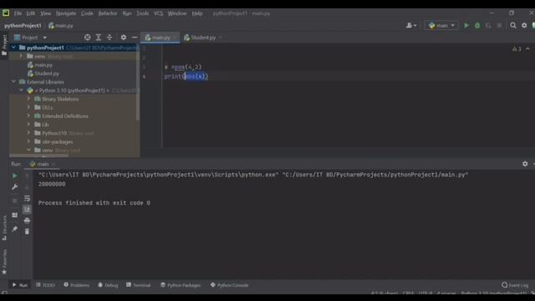Collapse the pythonProject1 root folder

point(13,48)
